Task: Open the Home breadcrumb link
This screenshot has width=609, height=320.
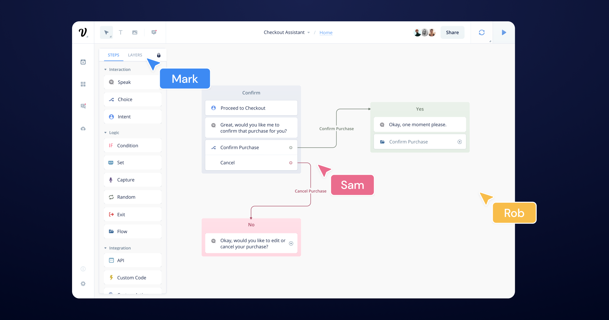Action: pos(326,33)
